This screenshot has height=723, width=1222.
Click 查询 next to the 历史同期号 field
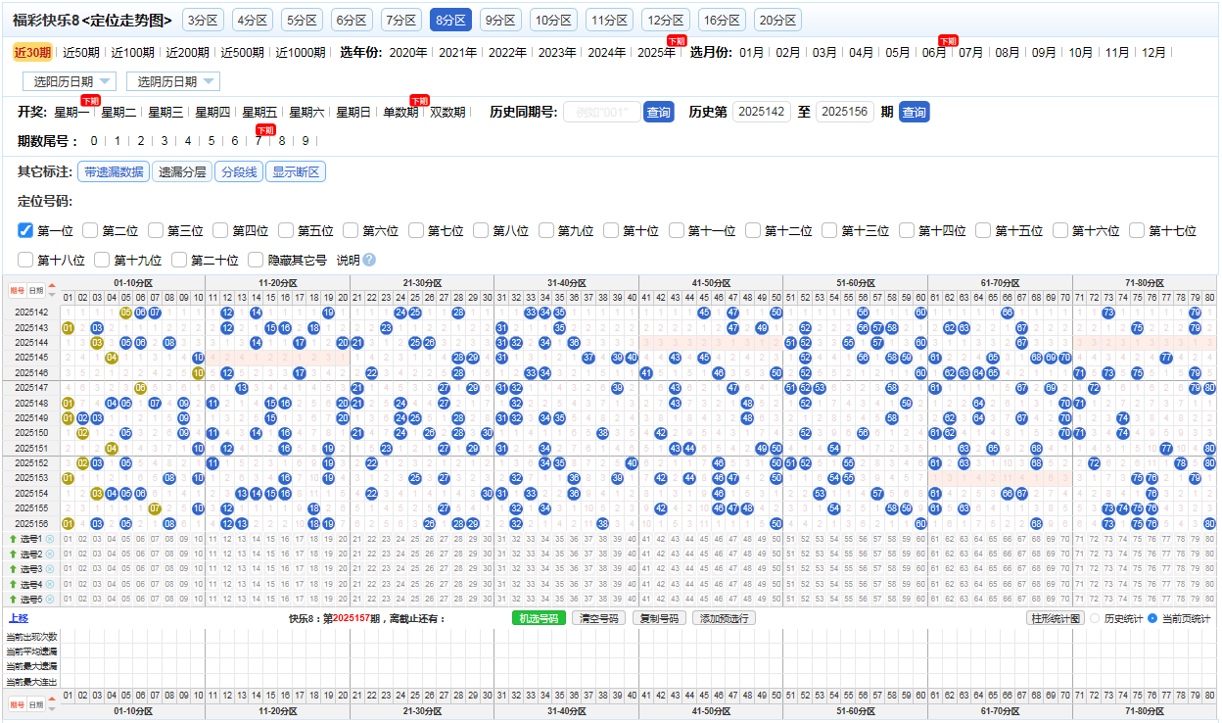click(659, 113)
